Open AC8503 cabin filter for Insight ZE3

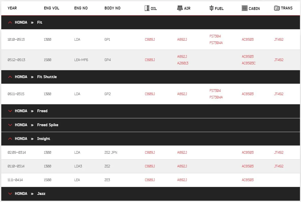[x=248, y=180]
